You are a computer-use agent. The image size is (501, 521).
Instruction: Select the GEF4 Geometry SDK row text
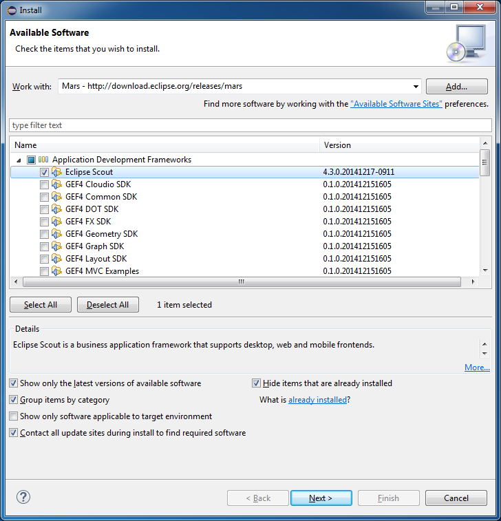101,234
